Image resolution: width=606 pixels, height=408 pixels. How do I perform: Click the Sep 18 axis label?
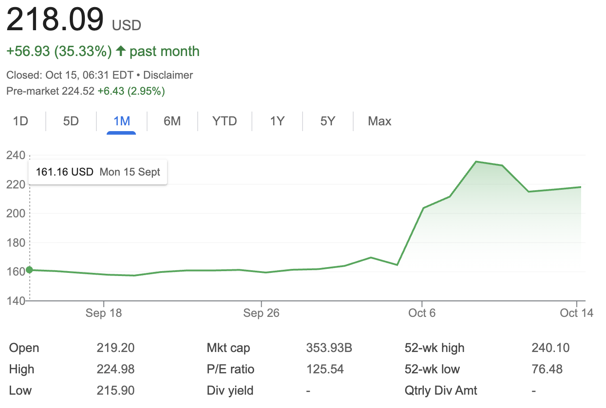click(x=104, y=313)
